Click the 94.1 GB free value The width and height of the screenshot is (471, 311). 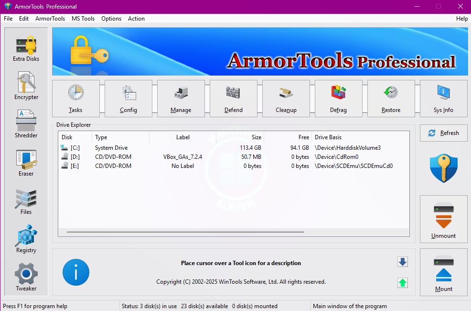click(300, 148)
